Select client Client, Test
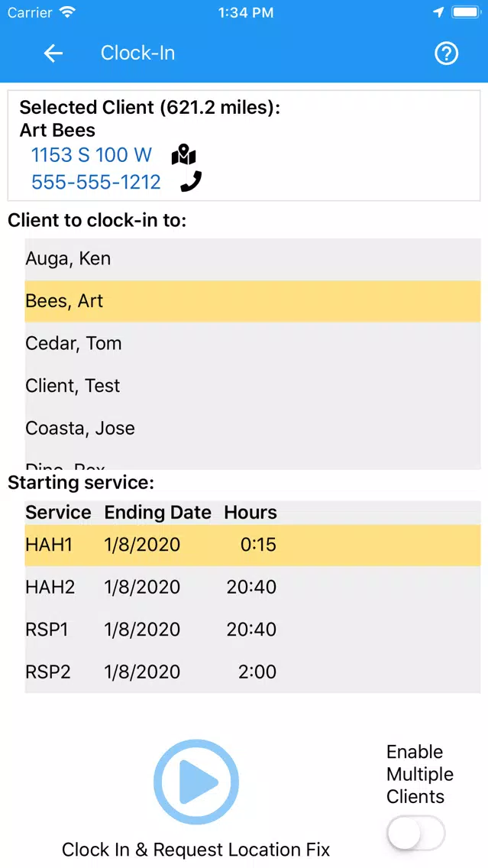Image resolution: width=488 pixels, height=868 pixels. pyautogui.click(x=252, y=386)
